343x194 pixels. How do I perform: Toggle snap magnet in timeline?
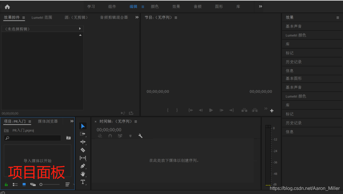[110, 136]
